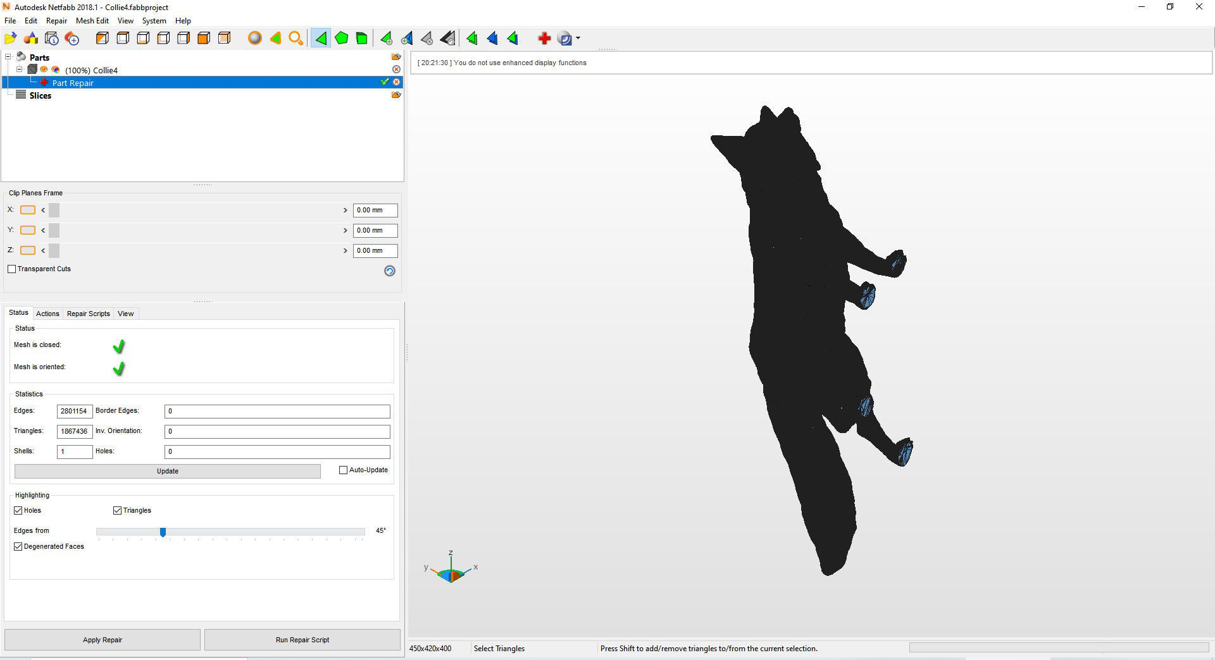The width and height of the screenshot is (1215, 660).
Task: Select the fourth cube view icon
Action: point(163,39)
